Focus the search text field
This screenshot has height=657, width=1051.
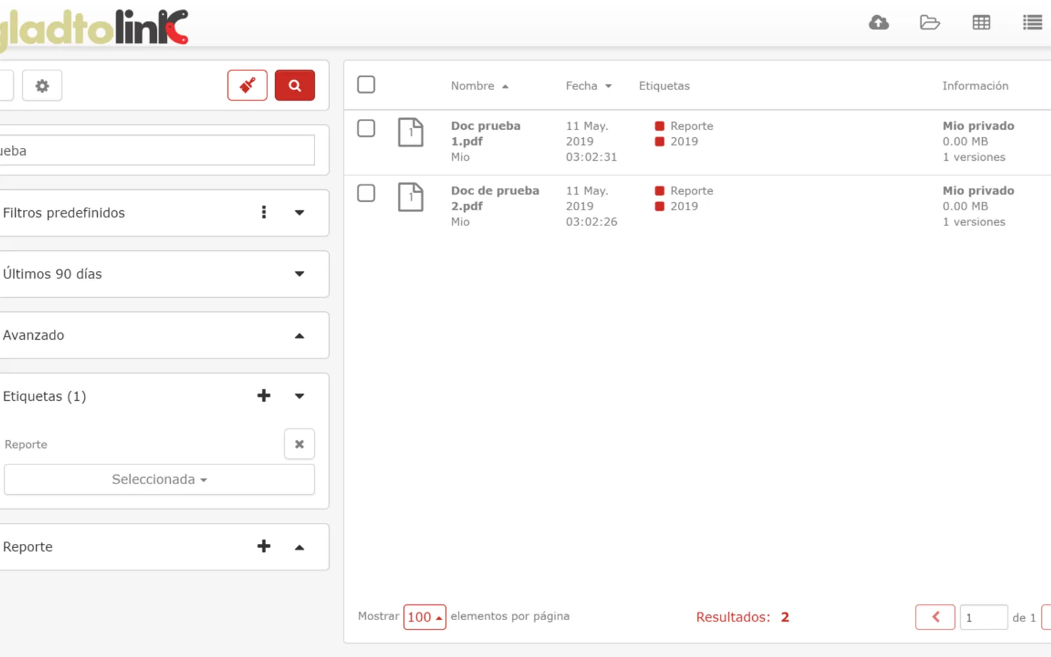(156, 150)
